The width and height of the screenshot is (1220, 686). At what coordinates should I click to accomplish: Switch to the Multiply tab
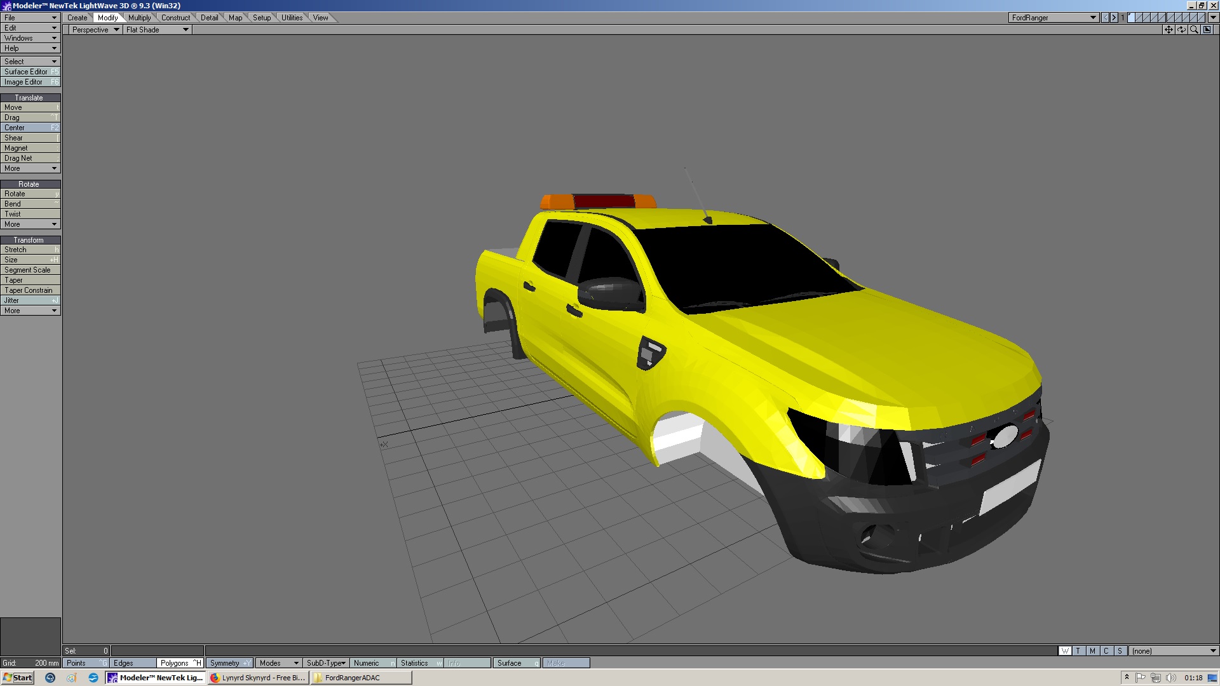[x=140, y=18]
